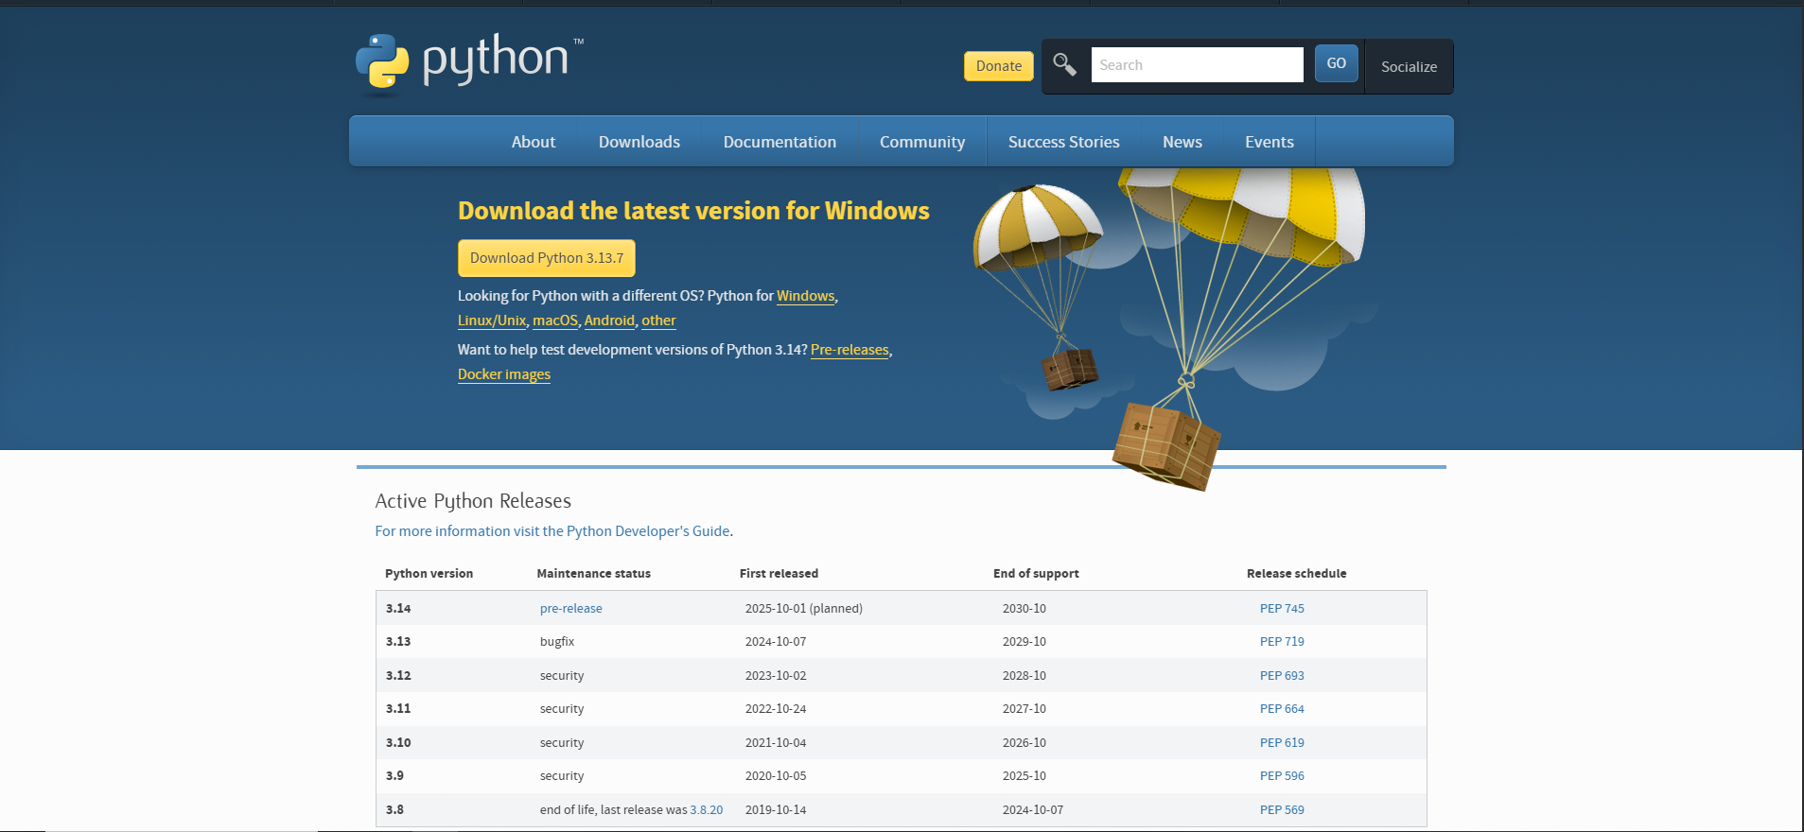Open the Success Stories menu
This screenshot has height=832, width=1804.
pos(1063,142)
